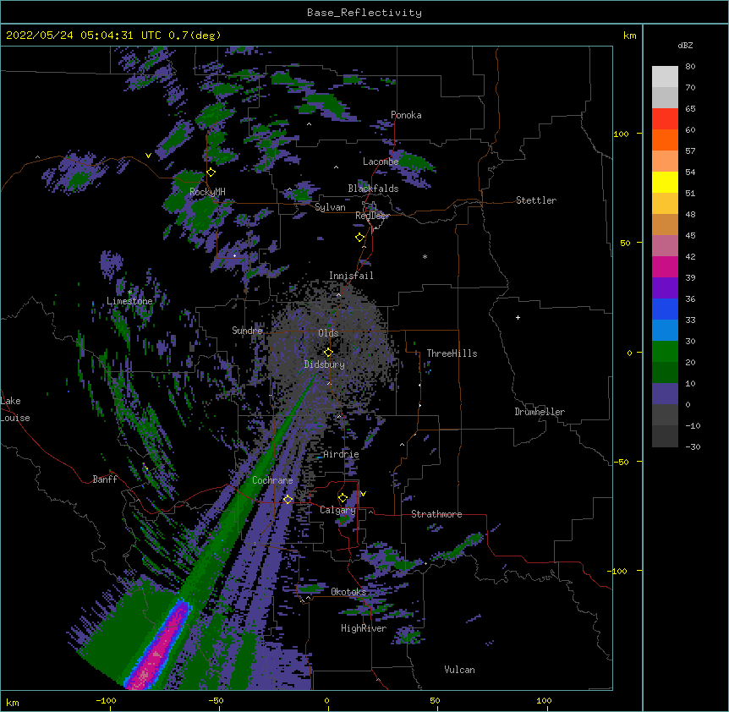Click the Olds label
Screen dimensions: 729x712
click(x=328, y=333)
